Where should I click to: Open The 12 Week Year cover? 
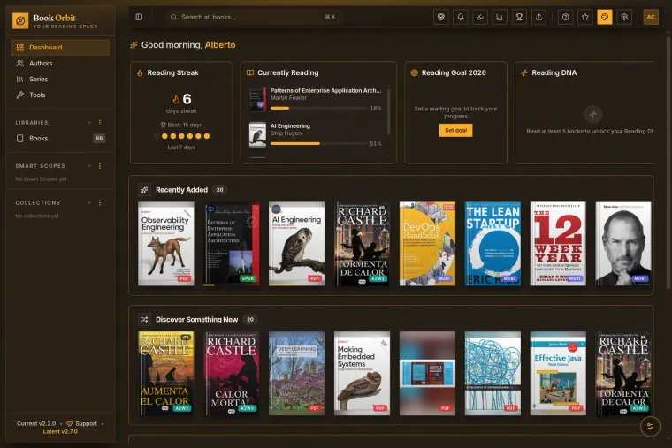tap(558, 244)
